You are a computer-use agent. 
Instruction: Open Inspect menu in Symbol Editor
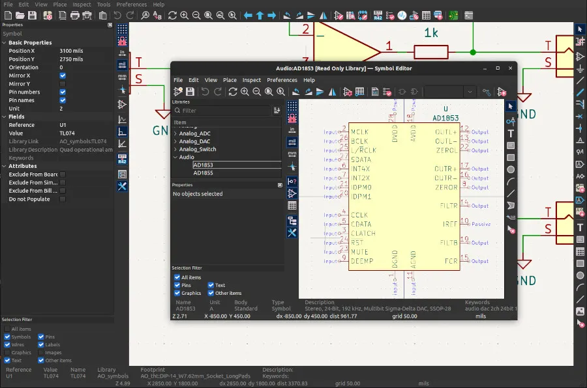[x=252, y=80]
